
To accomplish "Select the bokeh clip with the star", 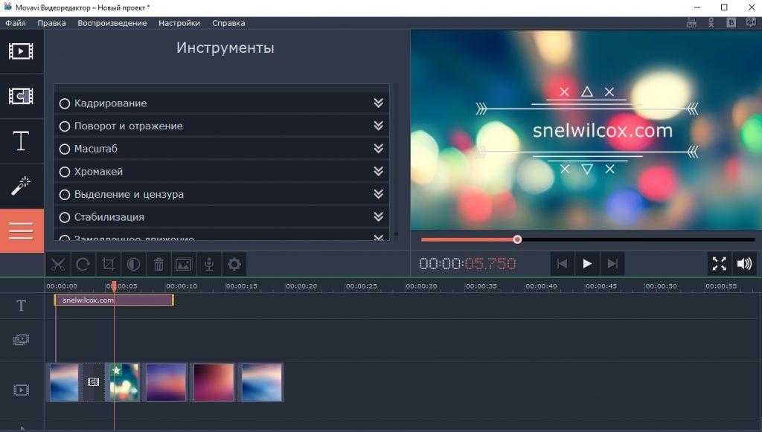I will tap(123, 382).
